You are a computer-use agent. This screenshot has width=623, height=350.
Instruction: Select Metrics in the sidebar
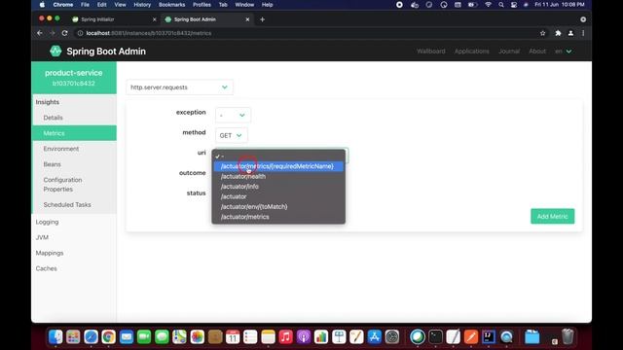tap(74, 133)
